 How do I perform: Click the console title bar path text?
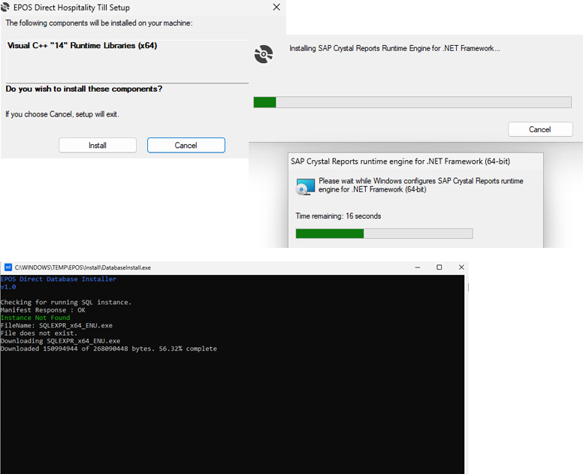[x=83, y=267]
